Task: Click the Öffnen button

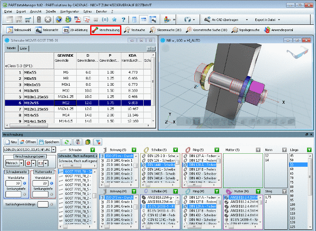Action: click(x=29, y=142)
